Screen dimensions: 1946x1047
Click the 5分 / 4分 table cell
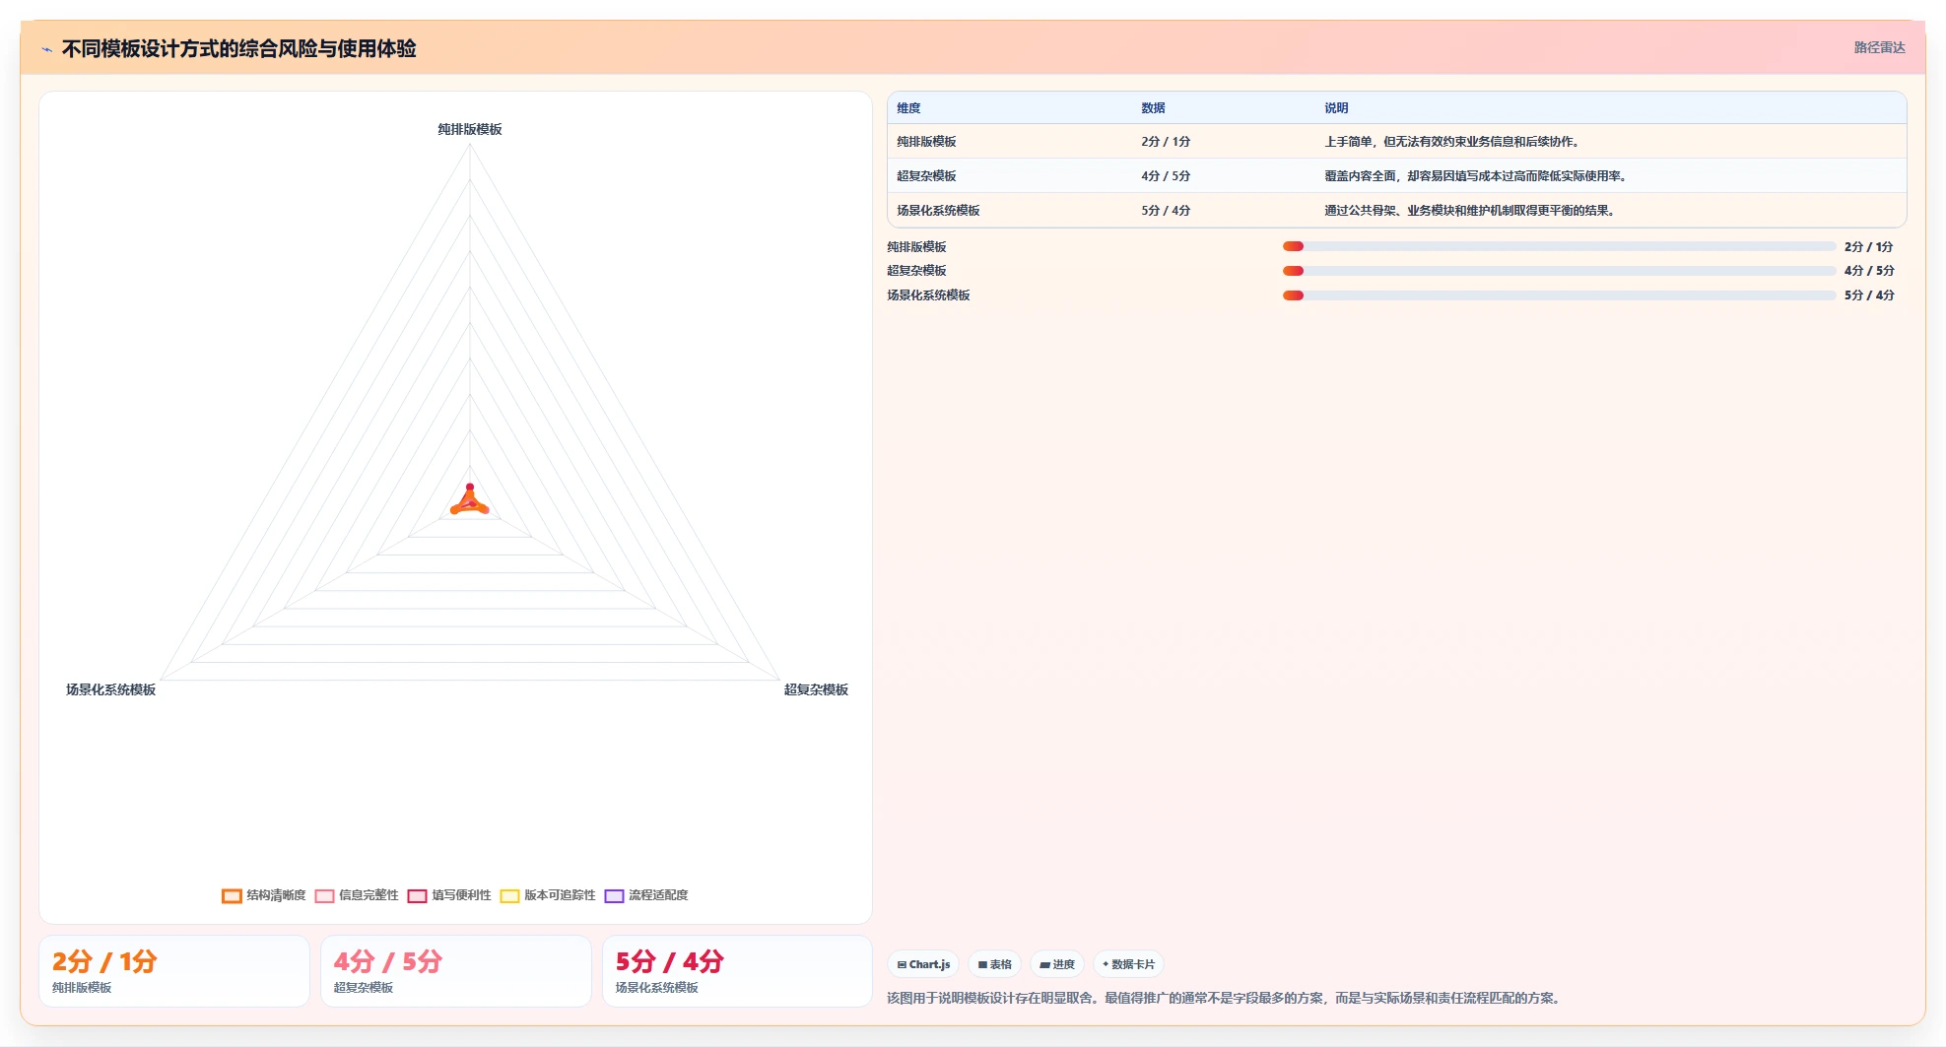(x=1166, y=211)
